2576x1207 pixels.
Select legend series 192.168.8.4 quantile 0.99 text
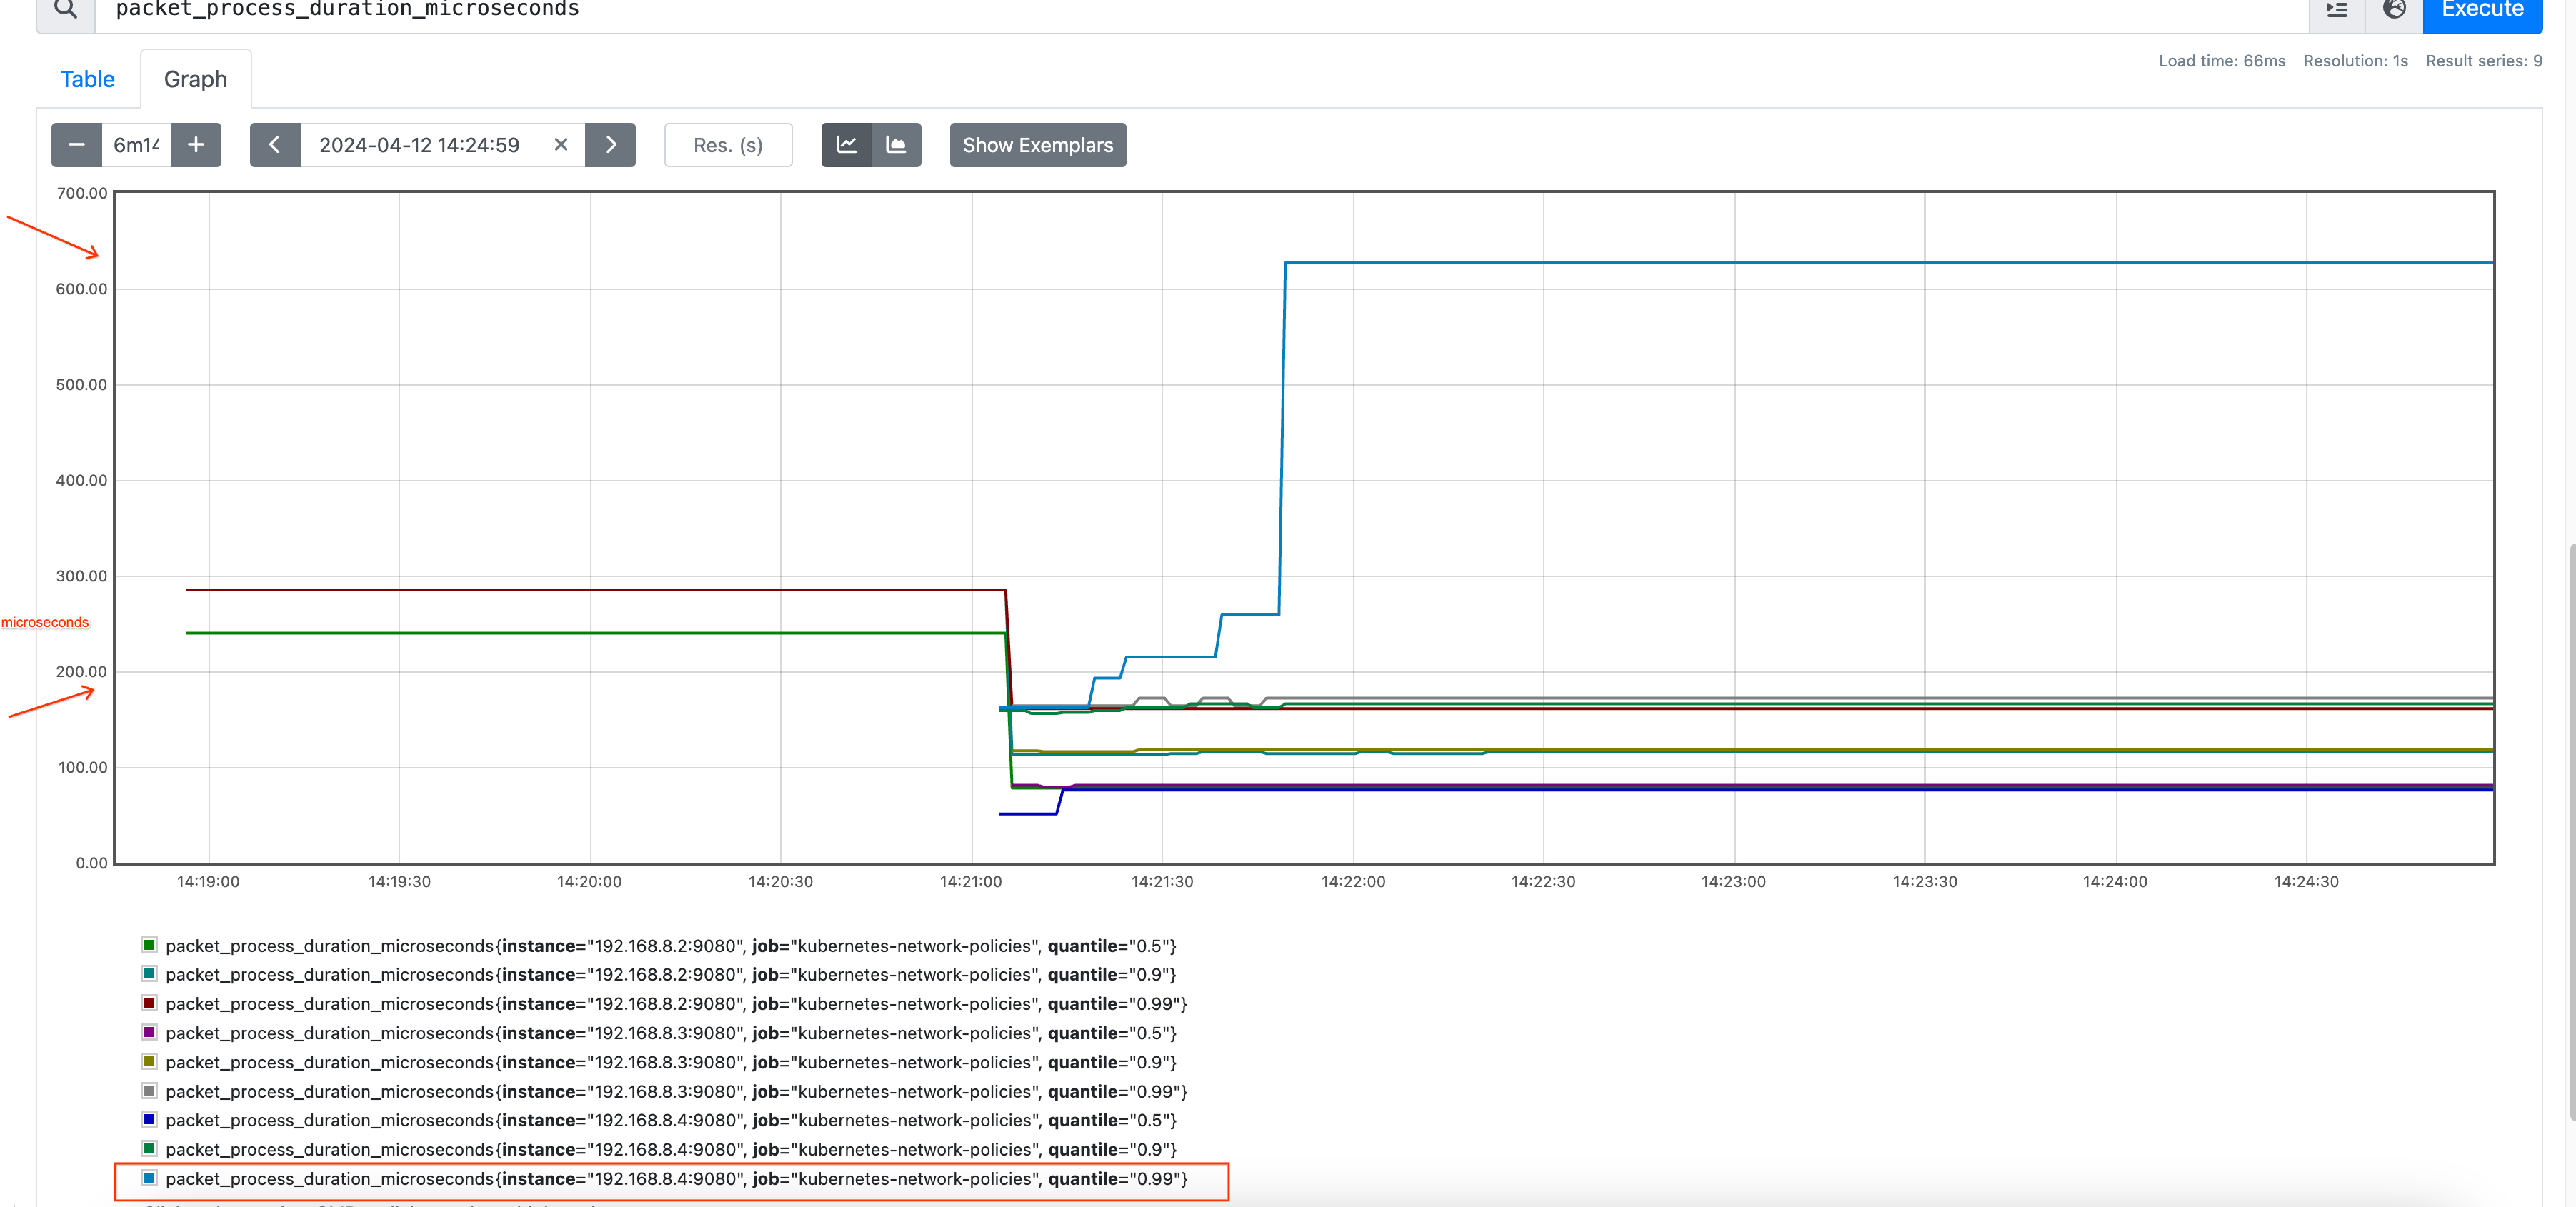(x=677, y=1179)
